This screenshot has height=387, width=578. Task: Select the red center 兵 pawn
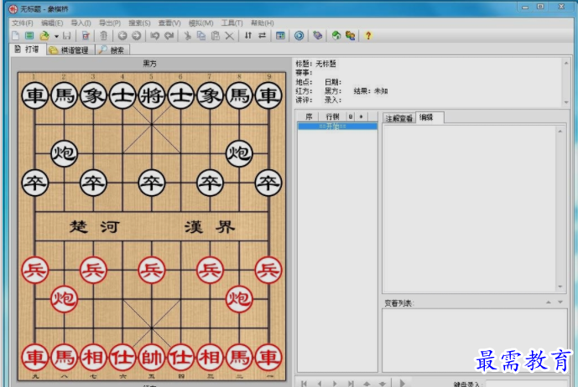click(152, 270)
